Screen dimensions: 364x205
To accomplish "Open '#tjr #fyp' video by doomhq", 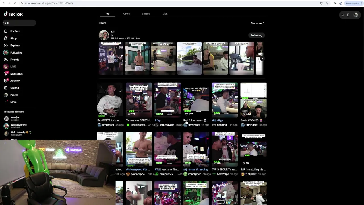I will click(x=225, y=100).
